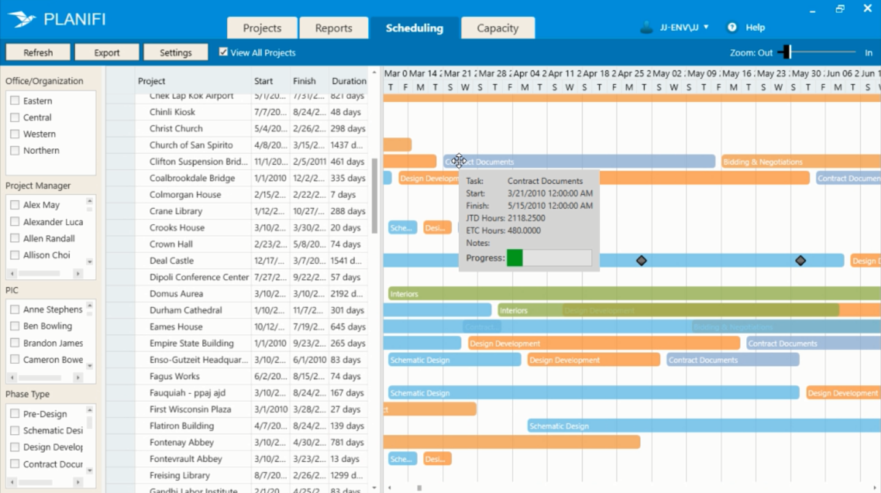Click the Bidding & Negotiations bar for Clifton
Viewport: 881px width, 493px height.
(801, 162)
